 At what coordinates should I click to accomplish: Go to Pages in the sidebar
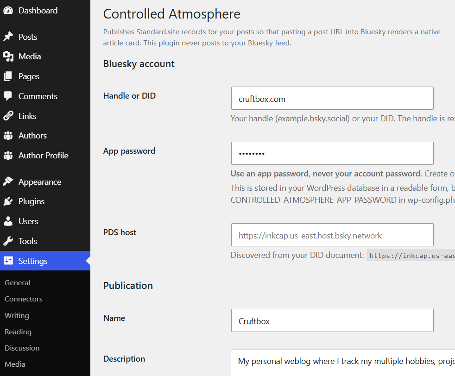29,76
